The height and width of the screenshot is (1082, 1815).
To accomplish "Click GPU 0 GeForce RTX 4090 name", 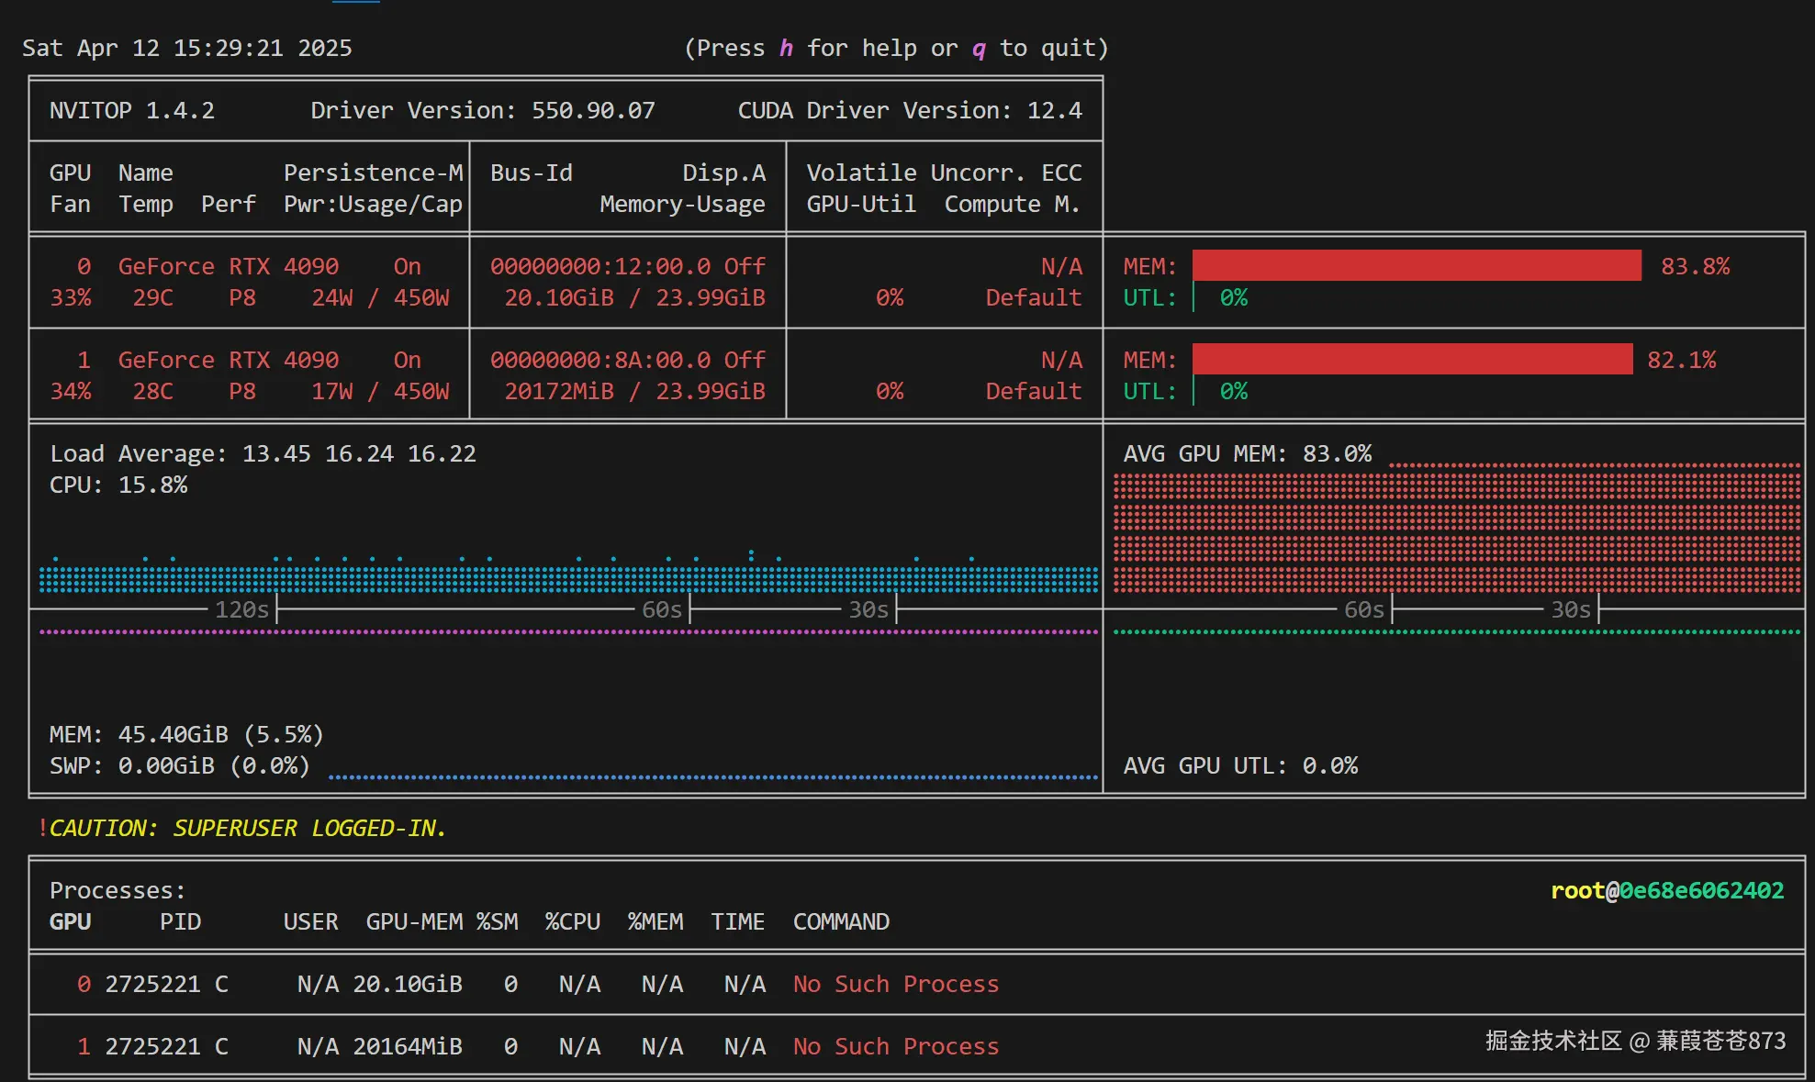I will 229,266.
